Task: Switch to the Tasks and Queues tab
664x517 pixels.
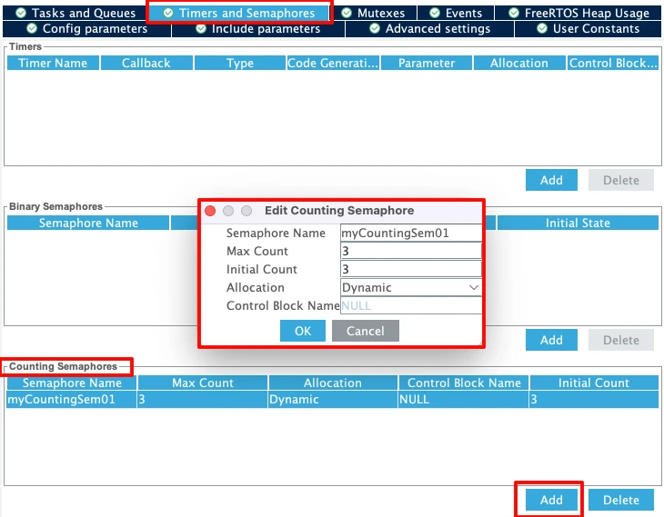Action: tap(75, 14)
